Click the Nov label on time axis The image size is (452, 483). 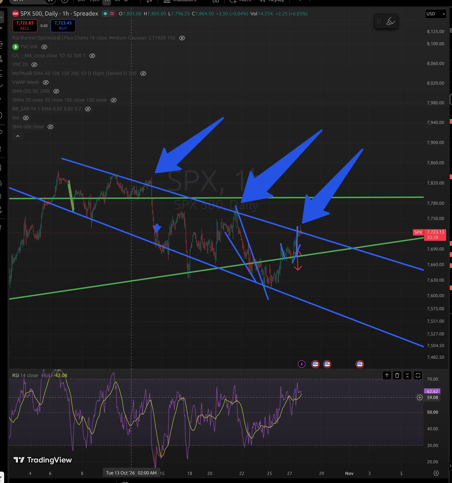(349, 473)
